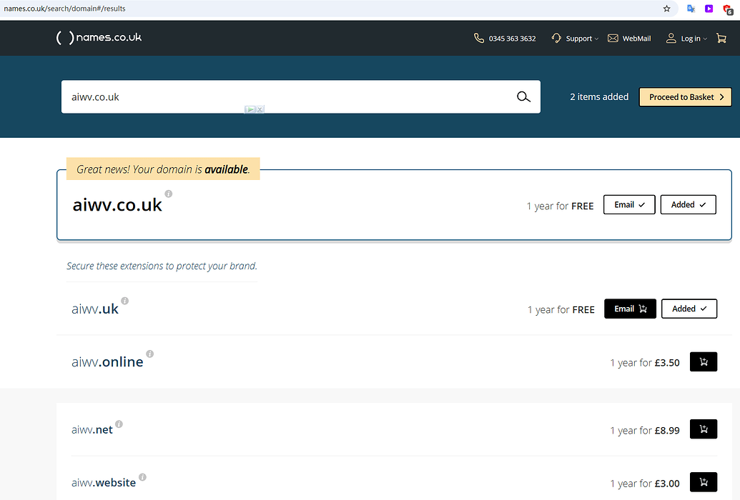Remove aiwv.uk via Added toggle
Viewport: 740px width, 500px height.
pos(689,309)
